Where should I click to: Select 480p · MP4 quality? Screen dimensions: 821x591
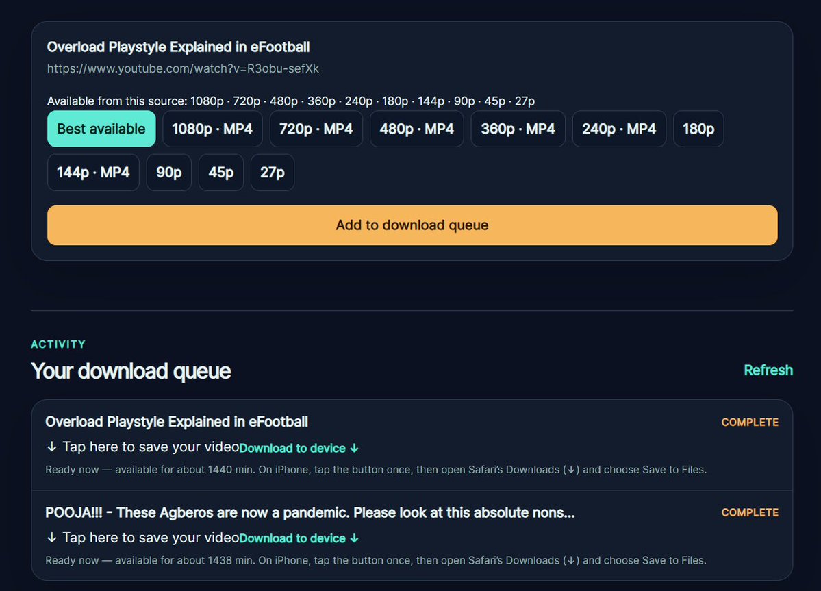tap(417, 129)
